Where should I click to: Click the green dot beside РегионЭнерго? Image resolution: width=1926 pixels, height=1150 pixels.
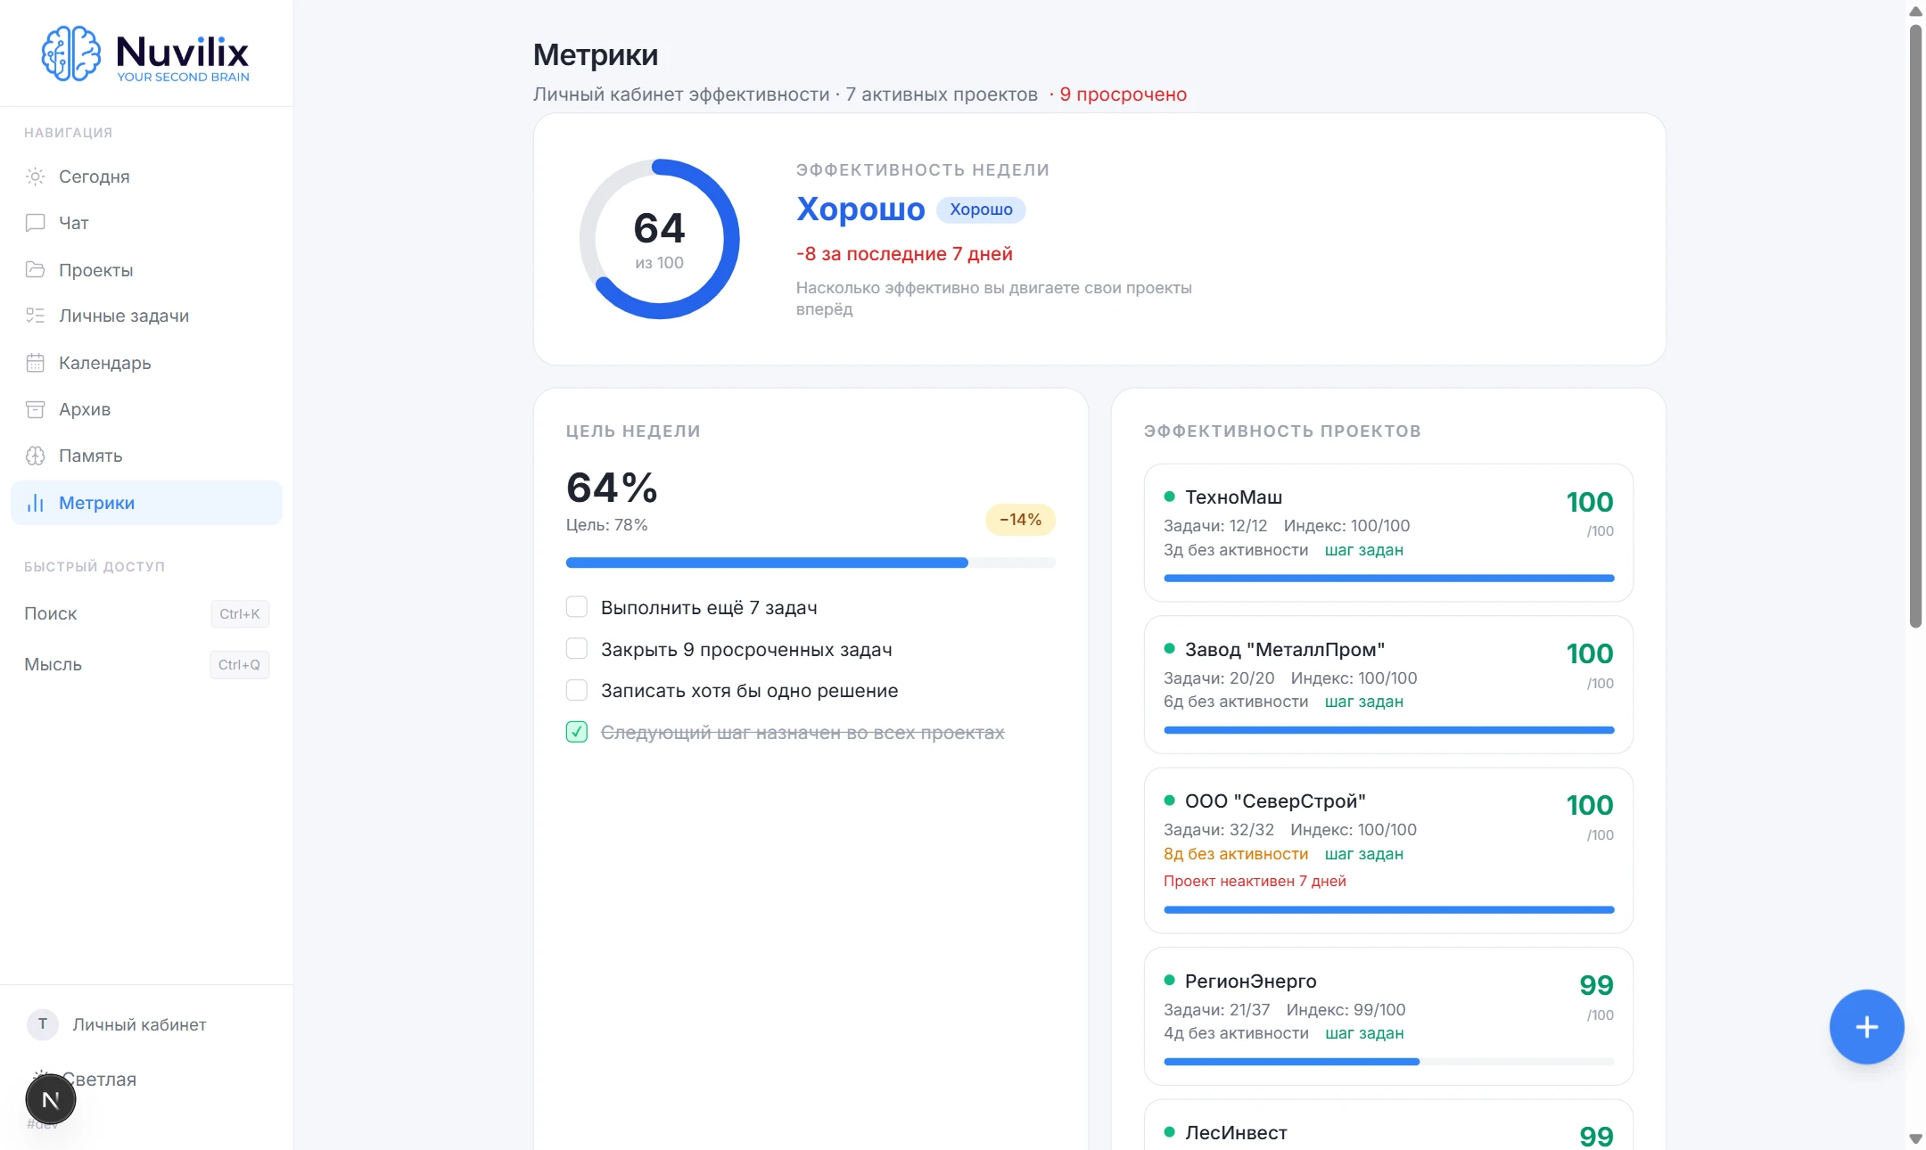click(1169, 981)
